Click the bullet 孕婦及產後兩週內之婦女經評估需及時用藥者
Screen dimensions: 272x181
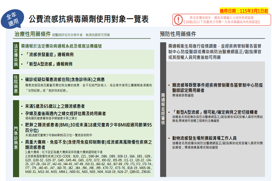pyautogui.click(x=66, y=114)
